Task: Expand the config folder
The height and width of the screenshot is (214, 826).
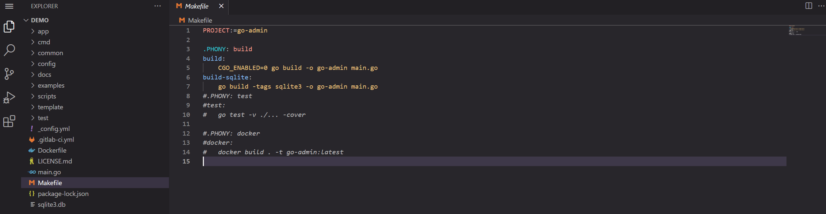Action: click(x=46, y=64)
